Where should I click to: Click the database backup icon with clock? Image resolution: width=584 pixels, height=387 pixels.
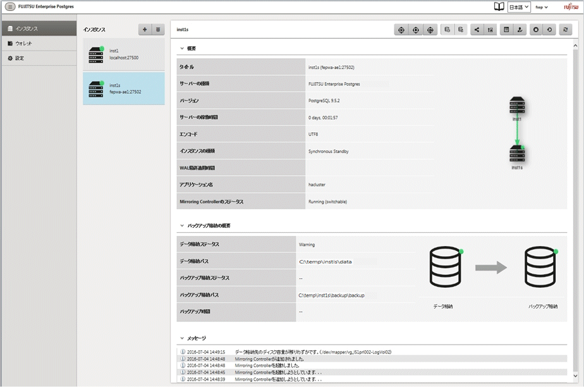pos(447,30)
